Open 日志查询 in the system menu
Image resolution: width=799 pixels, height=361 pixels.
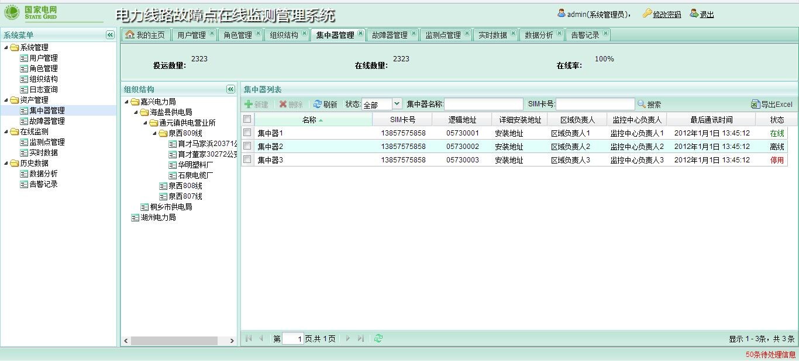(43, 89)
